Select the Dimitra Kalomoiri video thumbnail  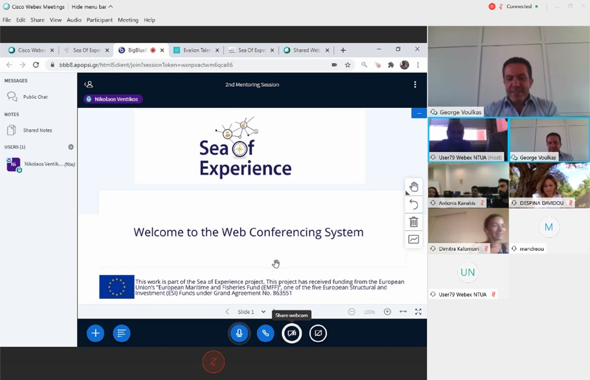[x=468, y=231]
